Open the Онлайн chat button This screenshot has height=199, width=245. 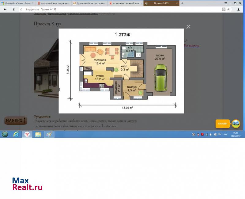[223, 124]
